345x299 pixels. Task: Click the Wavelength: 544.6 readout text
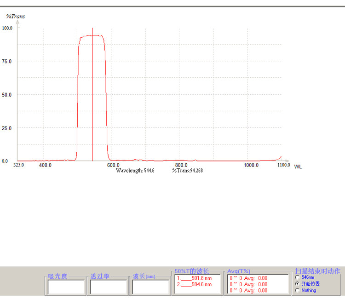135,171
